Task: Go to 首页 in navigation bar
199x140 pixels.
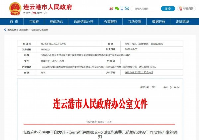Action: coord(14,22)
